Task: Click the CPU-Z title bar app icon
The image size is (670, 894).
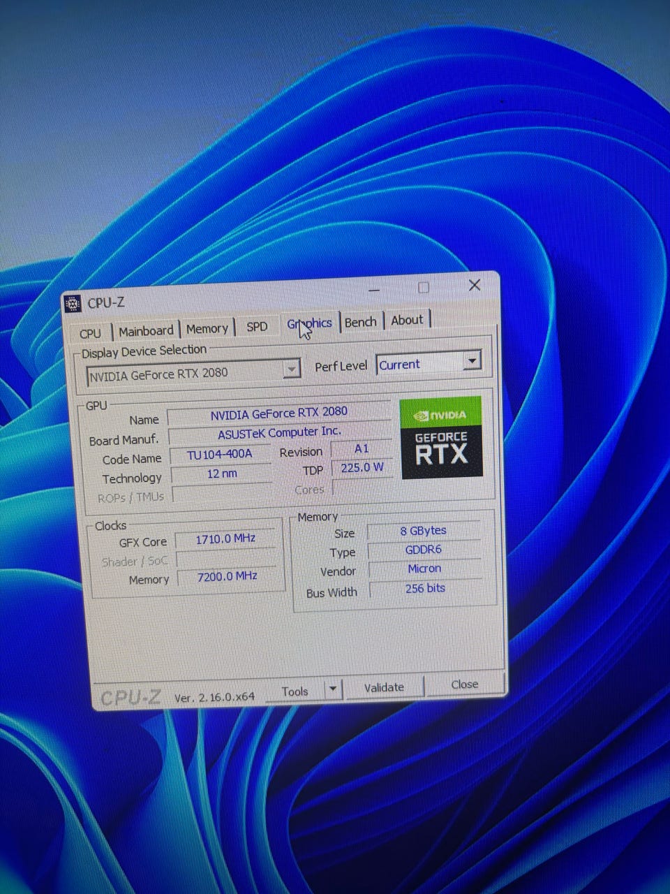Action: [x=73, y=304]
